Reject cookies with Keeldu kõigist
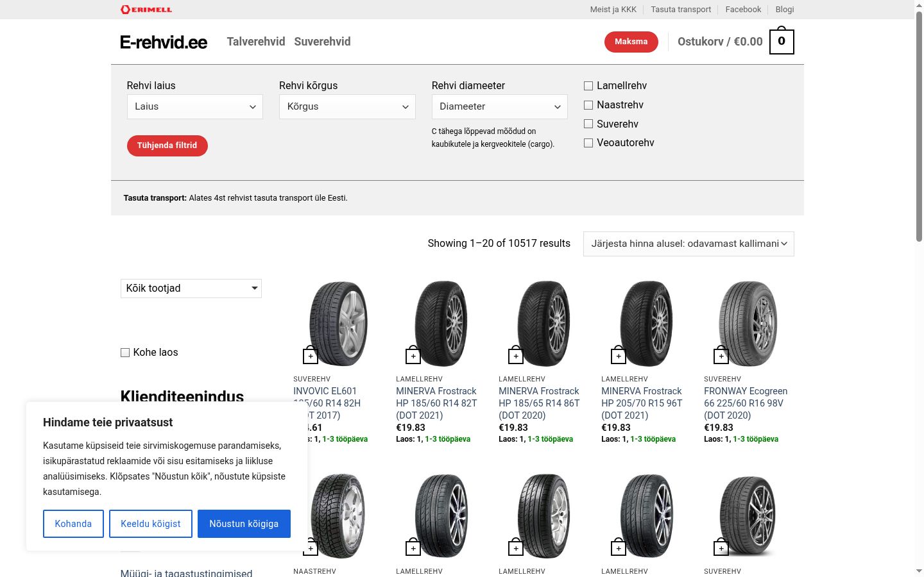 [x=151, y=524]
